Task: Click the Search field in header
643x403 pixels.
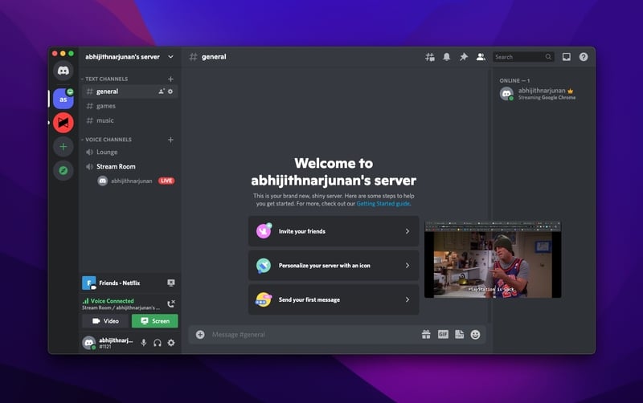Action: 523,57
